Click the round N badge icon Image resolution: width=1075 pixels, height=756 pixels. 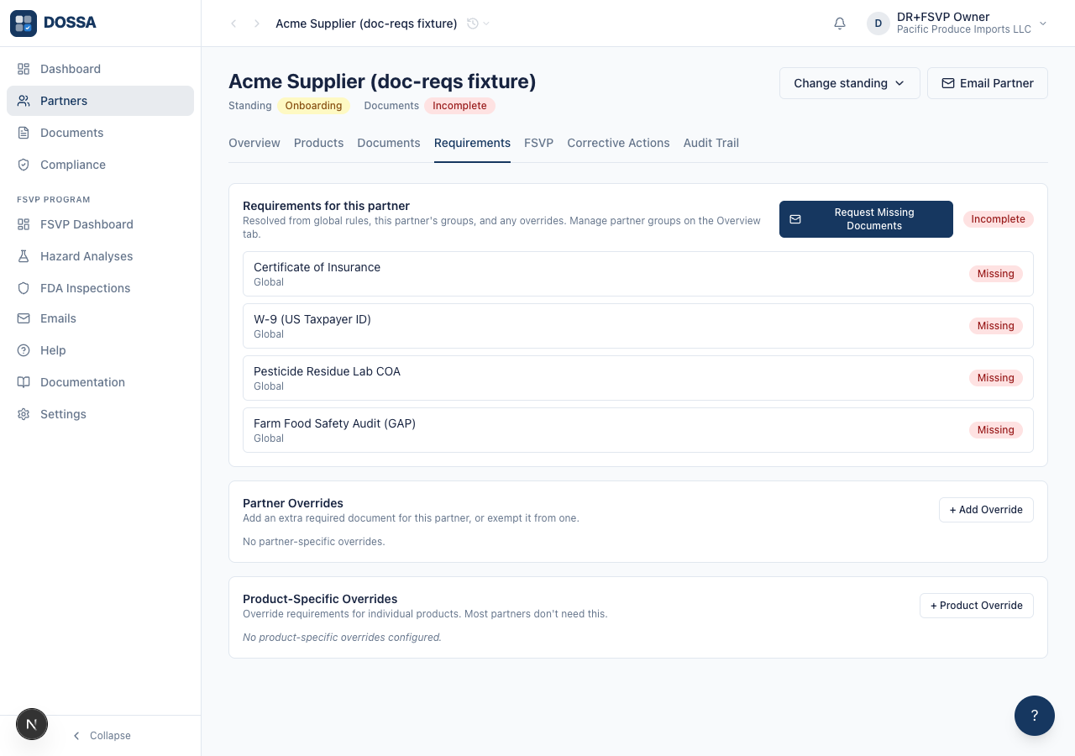pyautogui.click(x=32, y=724)
